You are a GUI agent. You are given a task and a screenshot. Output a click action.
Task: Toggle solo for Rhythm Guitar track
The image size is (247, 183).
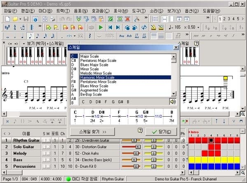[44, 141]
